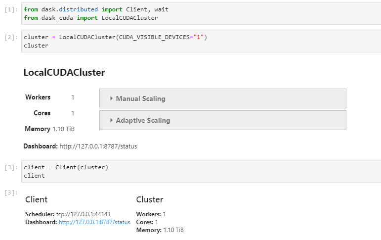
Task: Click into the imports code cell
Action: tap(201, 14)
